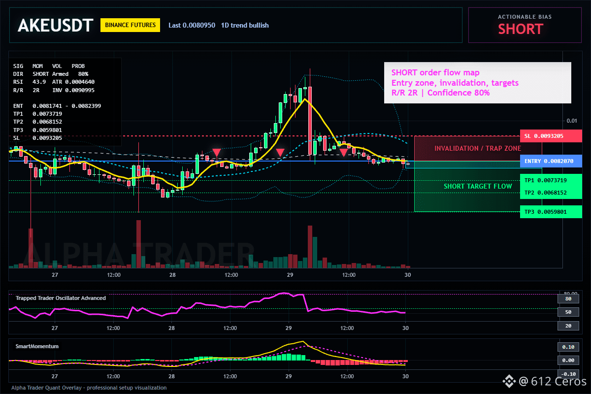
Task: Click the red triangle signal marker on the 28th morning
Action: [x=216, y=153]
